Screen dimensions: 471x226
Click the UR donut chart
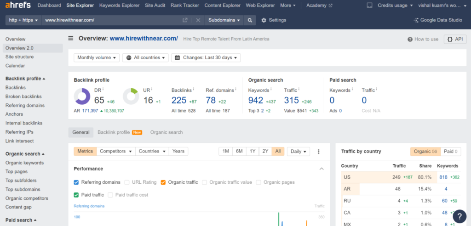click(131, 96)
